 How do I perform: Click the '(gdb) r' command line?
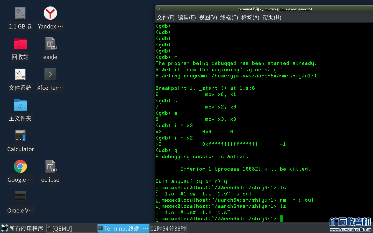click(x=167, y=57)
